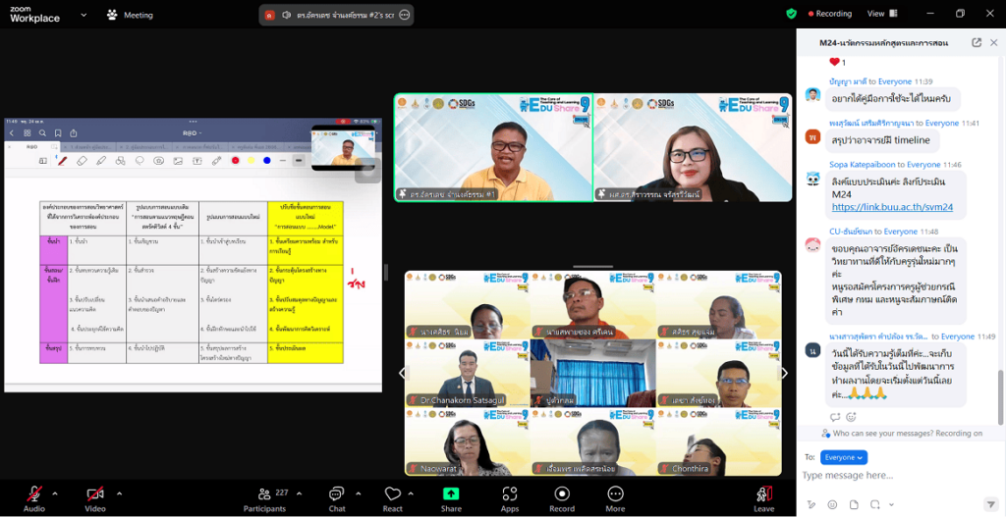Click the chat panel vertical scrollbar
Viewport: 1006px width, 517px height.
coord(1000,383)
